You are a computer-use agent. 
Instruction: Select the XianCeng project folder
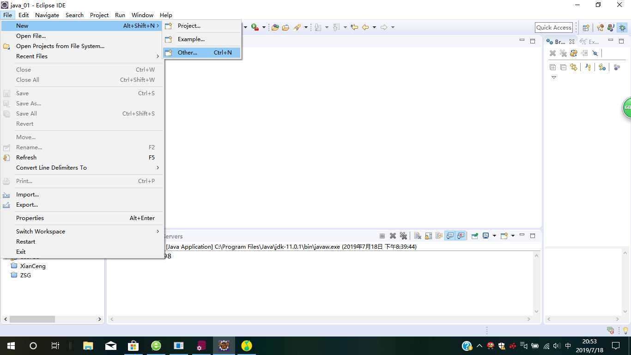pyautogui.click(x=28, y=266)
